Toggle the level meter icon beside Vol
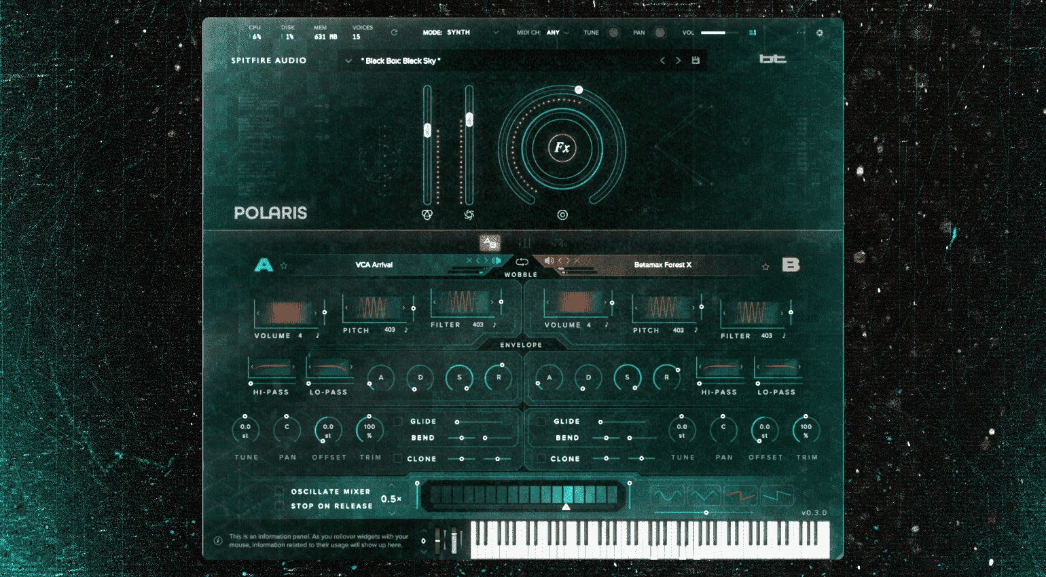This screenshot has width=1046, height=577. [x=753, y=33]
